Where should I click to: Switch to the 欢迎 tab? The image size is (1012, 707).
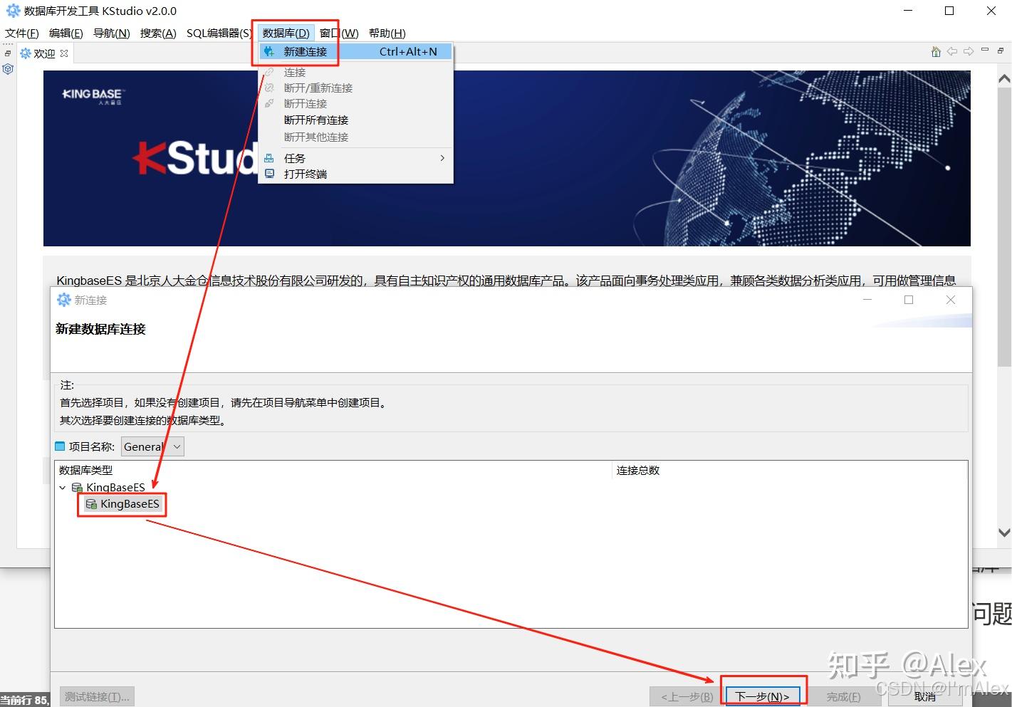pos(43,53)
